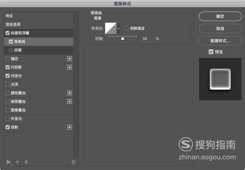Screen dimensions: 245x170
Task: Select the 外发光 effect row
Action: click(x=38, y=119)
